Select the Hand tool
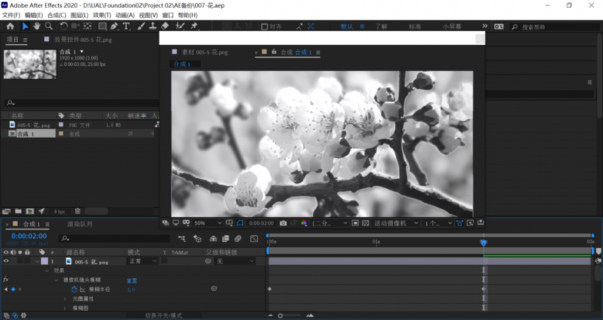This screenshot has width=603, height=320. click(37, 26)
